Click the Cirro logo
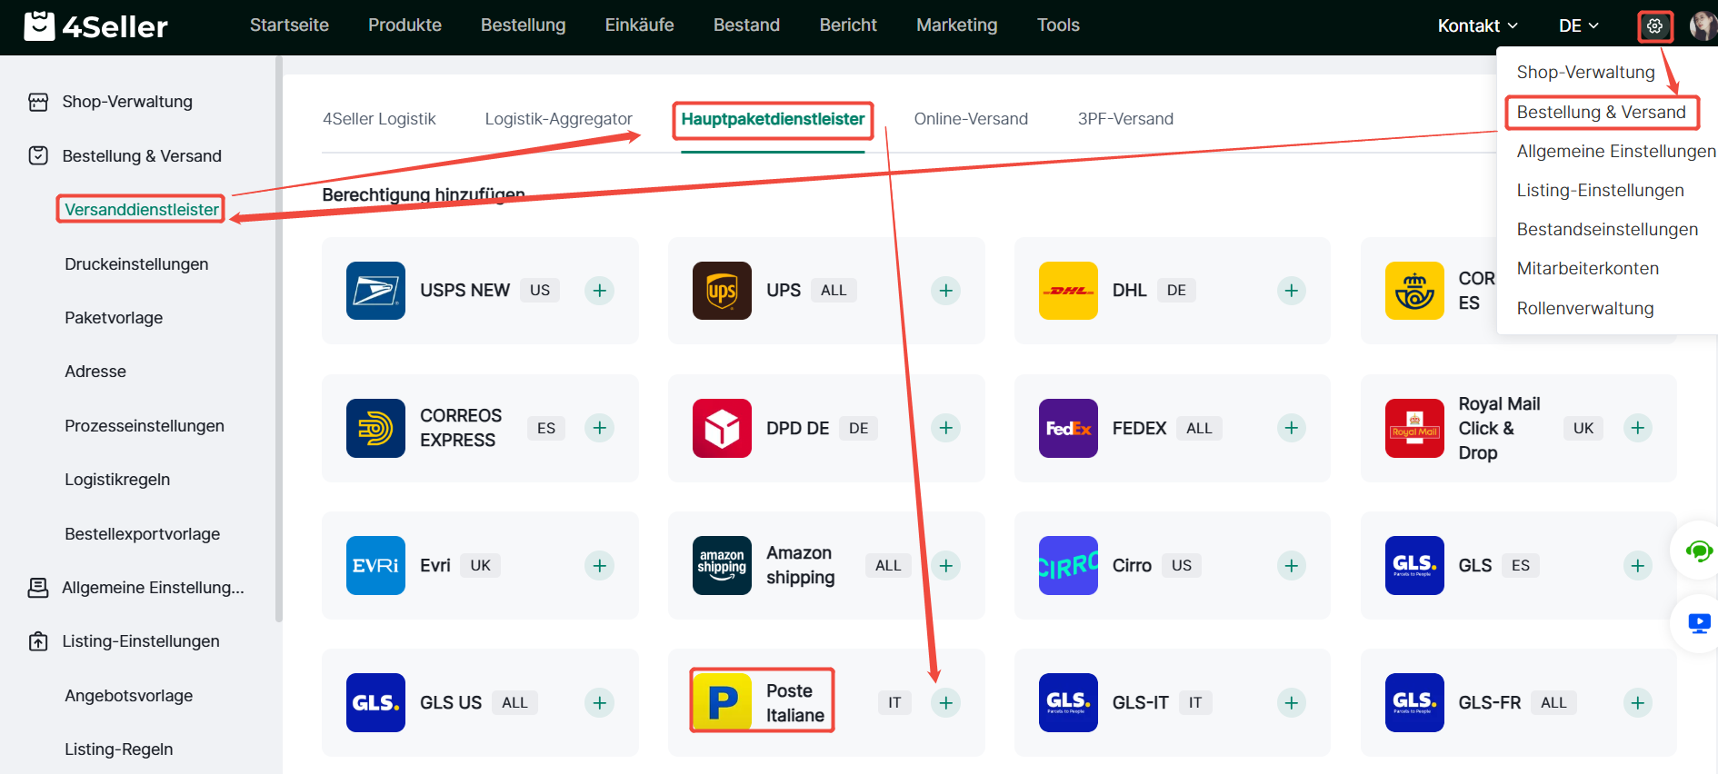This screenshot has height=774, width=1718. [x=1068, y=566]
